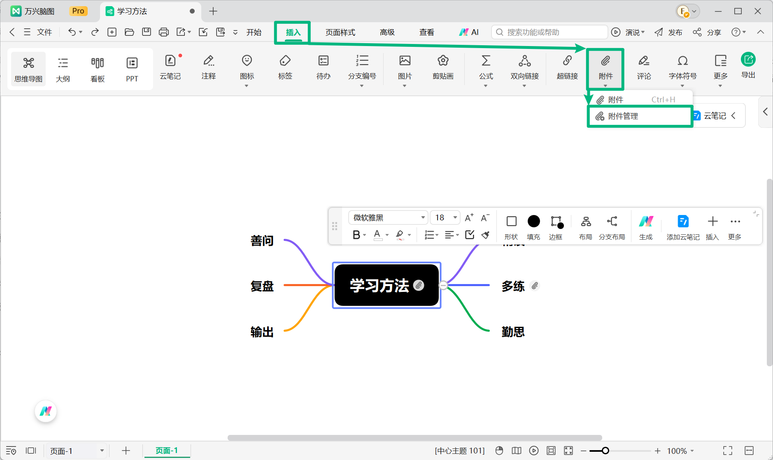Image resolution: width=773 pixels, height=460 pixels.
Task: Click the 演说 presentation button
Action: tap(628, 32)
